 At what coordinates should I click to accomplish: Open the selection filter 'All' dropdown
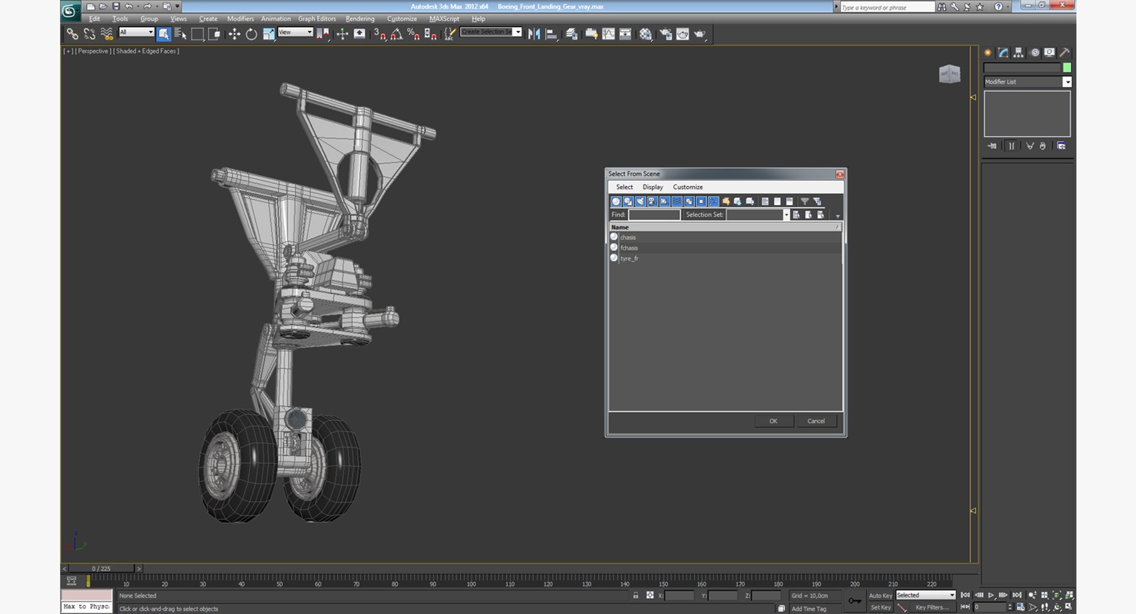[137, 32]
